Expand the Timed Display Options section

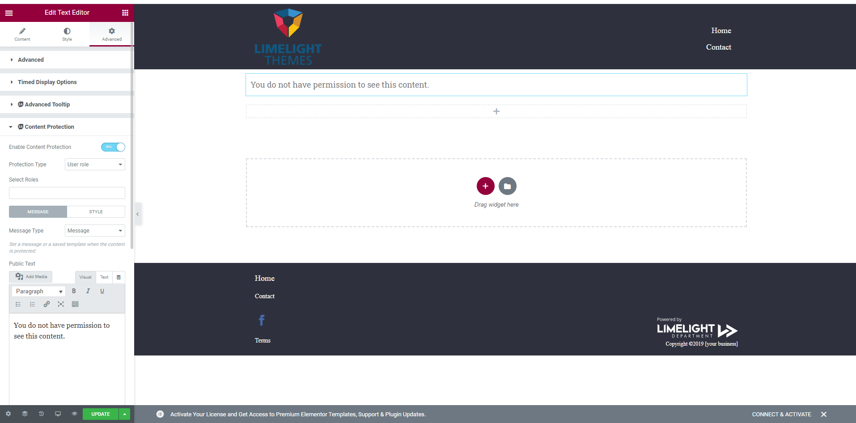tap(47, 82)
